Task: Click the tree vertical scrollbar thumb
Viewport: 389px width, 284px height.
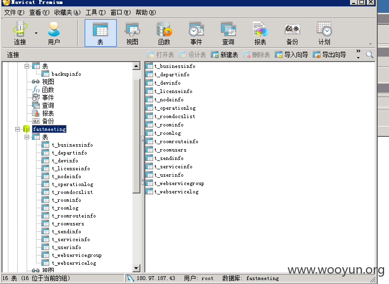Action: coord(136,136)
